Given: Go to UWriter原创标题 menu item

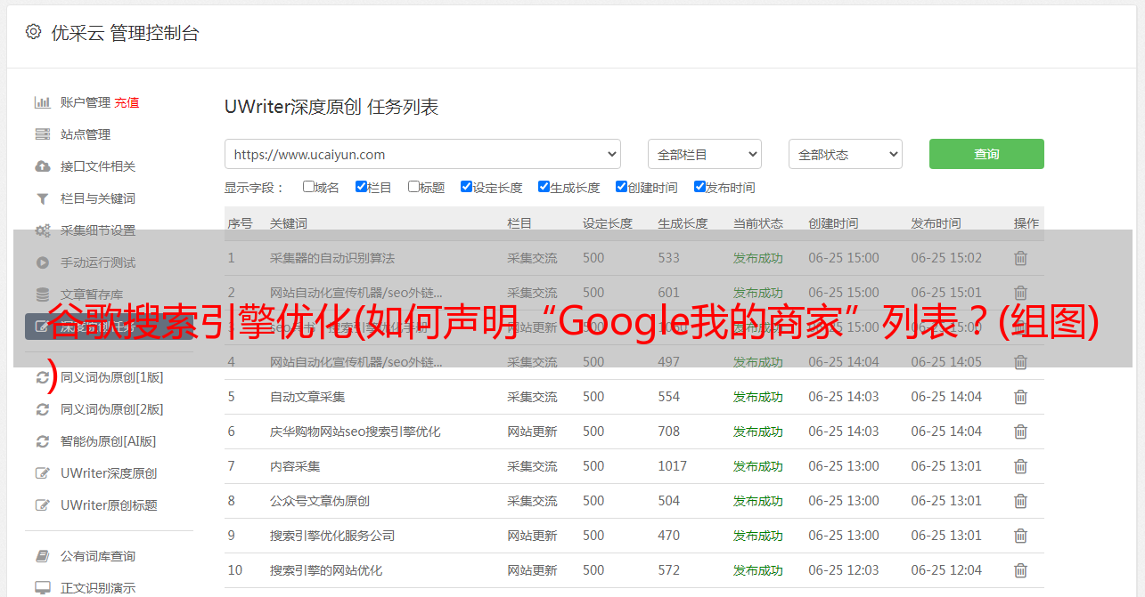Looking at the screenshot, I should 109,505.
